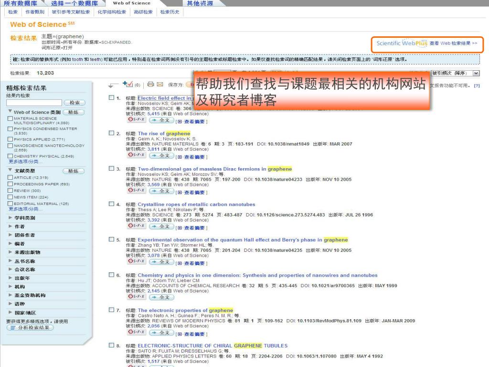Viewport: 489px width, 367px height.
Task: Click the help [?] icon at right
Action: pyautogui.click(x=477, y=86)
